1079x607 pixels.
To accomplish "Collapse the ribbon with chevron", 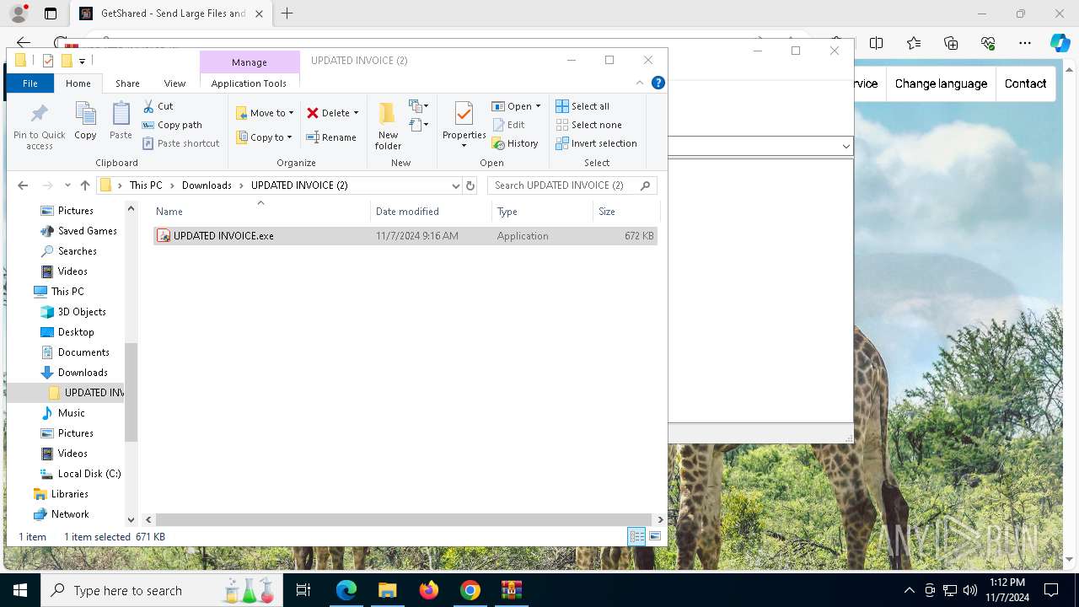I will (640, 83).
